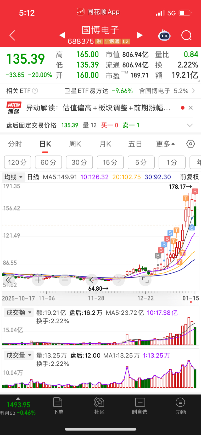Tap MA5:149.91 legend value

pos(60,177)
